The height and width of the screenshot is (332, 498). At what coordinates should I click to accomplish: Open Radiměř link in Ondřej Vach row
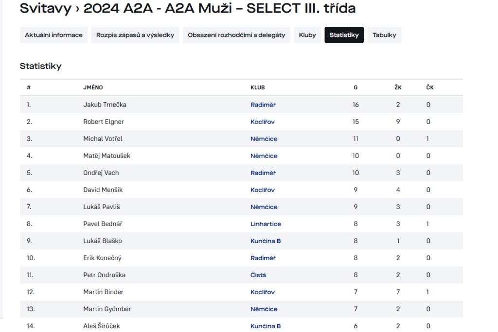[x=263, y=173]
